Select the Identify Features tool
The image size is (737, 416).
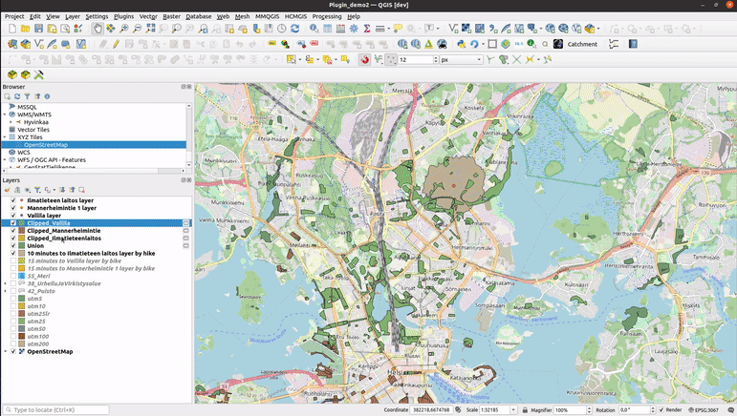coord(314,29)
